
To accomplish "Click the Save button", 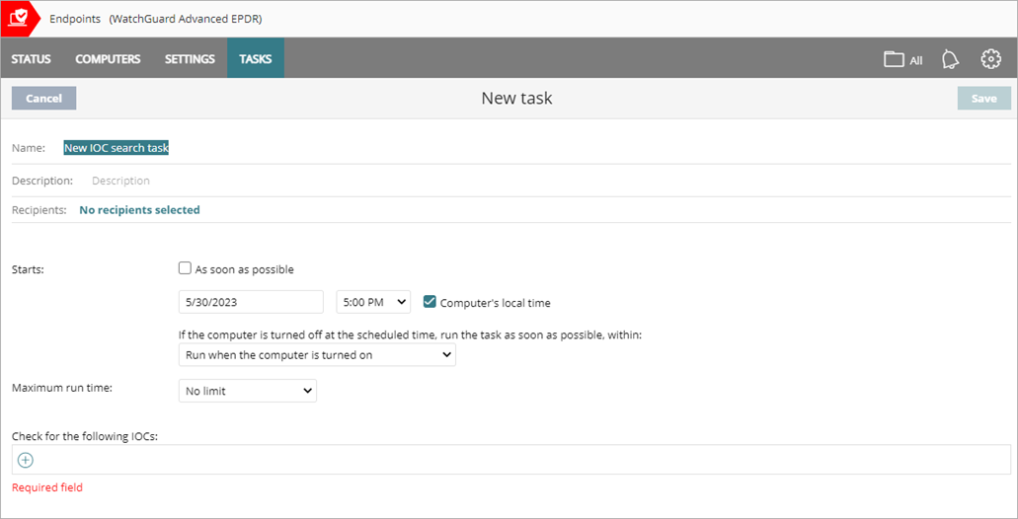I will tap(984, 99).
